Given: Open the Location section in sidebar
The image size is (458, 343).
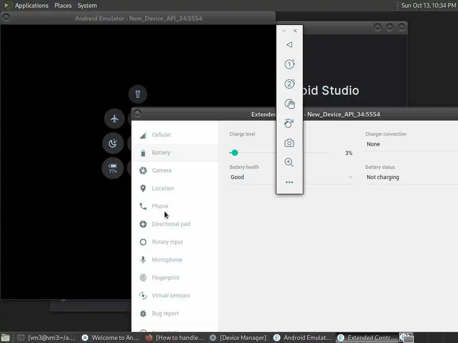Looking at the screenshot, I should click(x=175, y=188).
